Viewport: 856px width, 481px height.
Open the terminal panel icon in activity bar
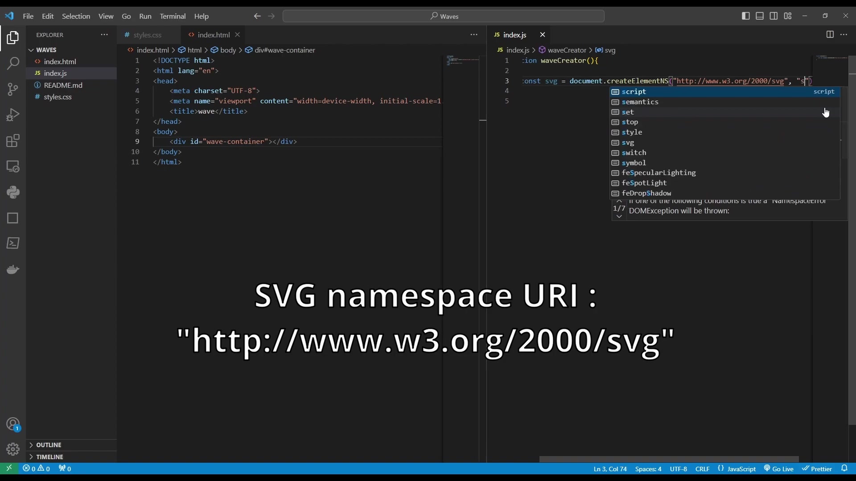click(x=12, y=243)
